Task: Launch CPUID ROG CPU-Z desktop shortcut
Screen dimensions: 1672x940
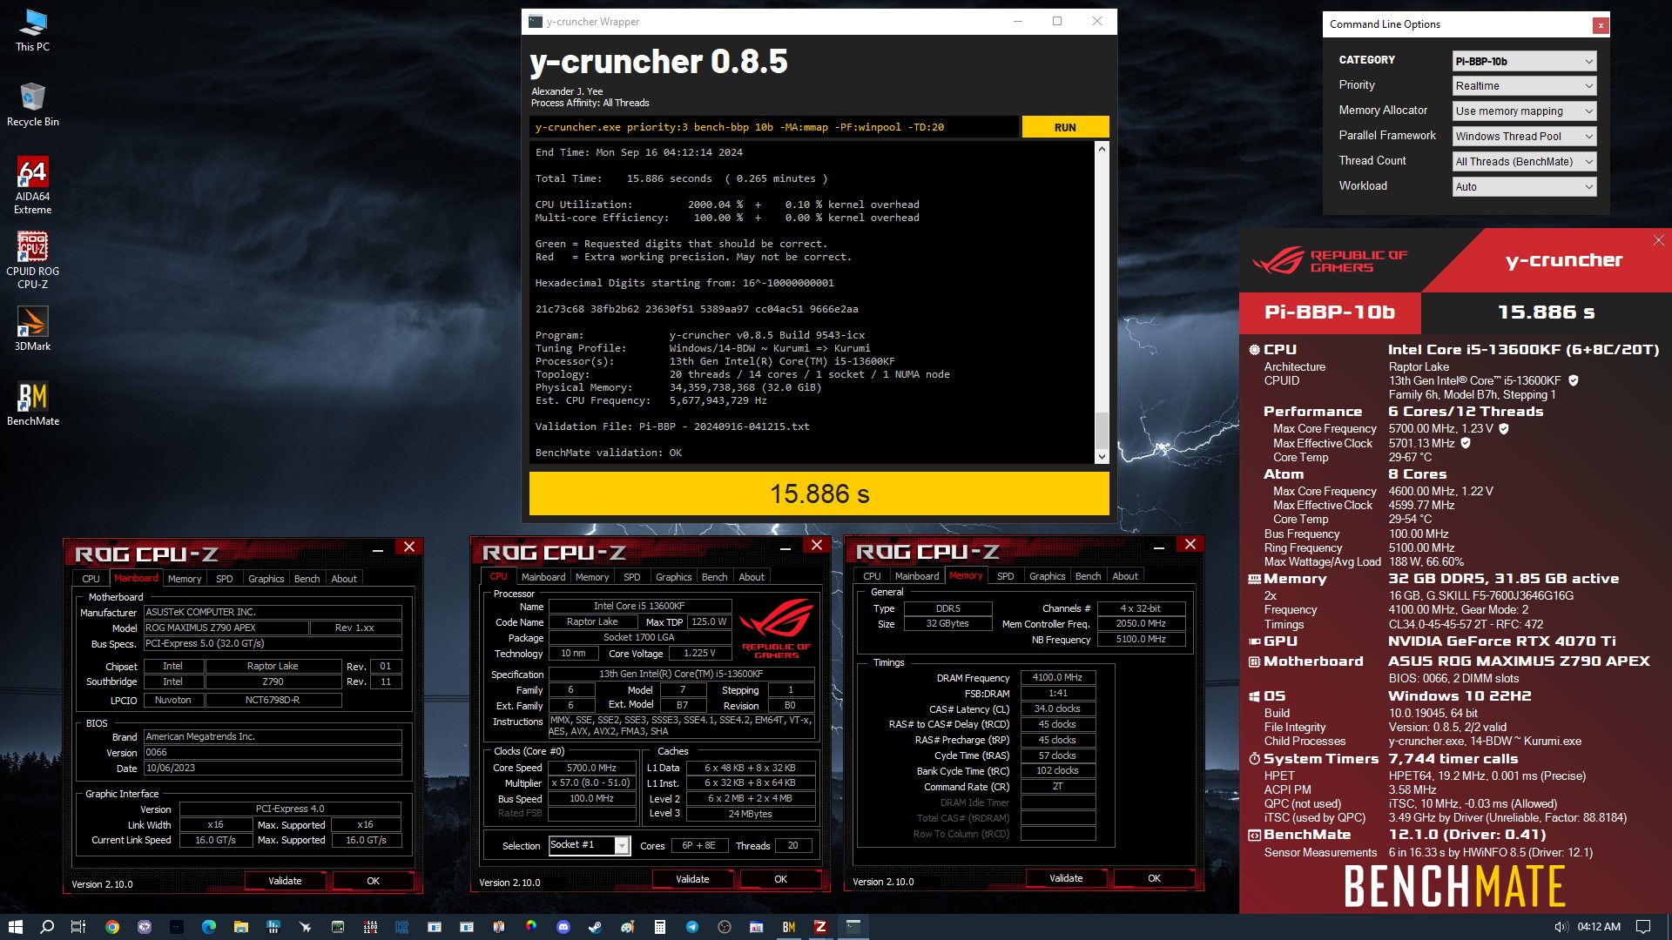Action: click(x=32, y=261)
